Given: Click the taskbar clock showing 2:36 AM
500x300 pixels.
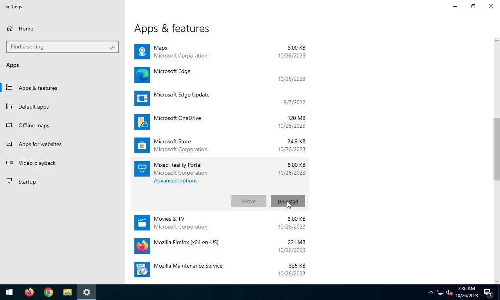Looking at the screenshot, I should click(467, 292).
